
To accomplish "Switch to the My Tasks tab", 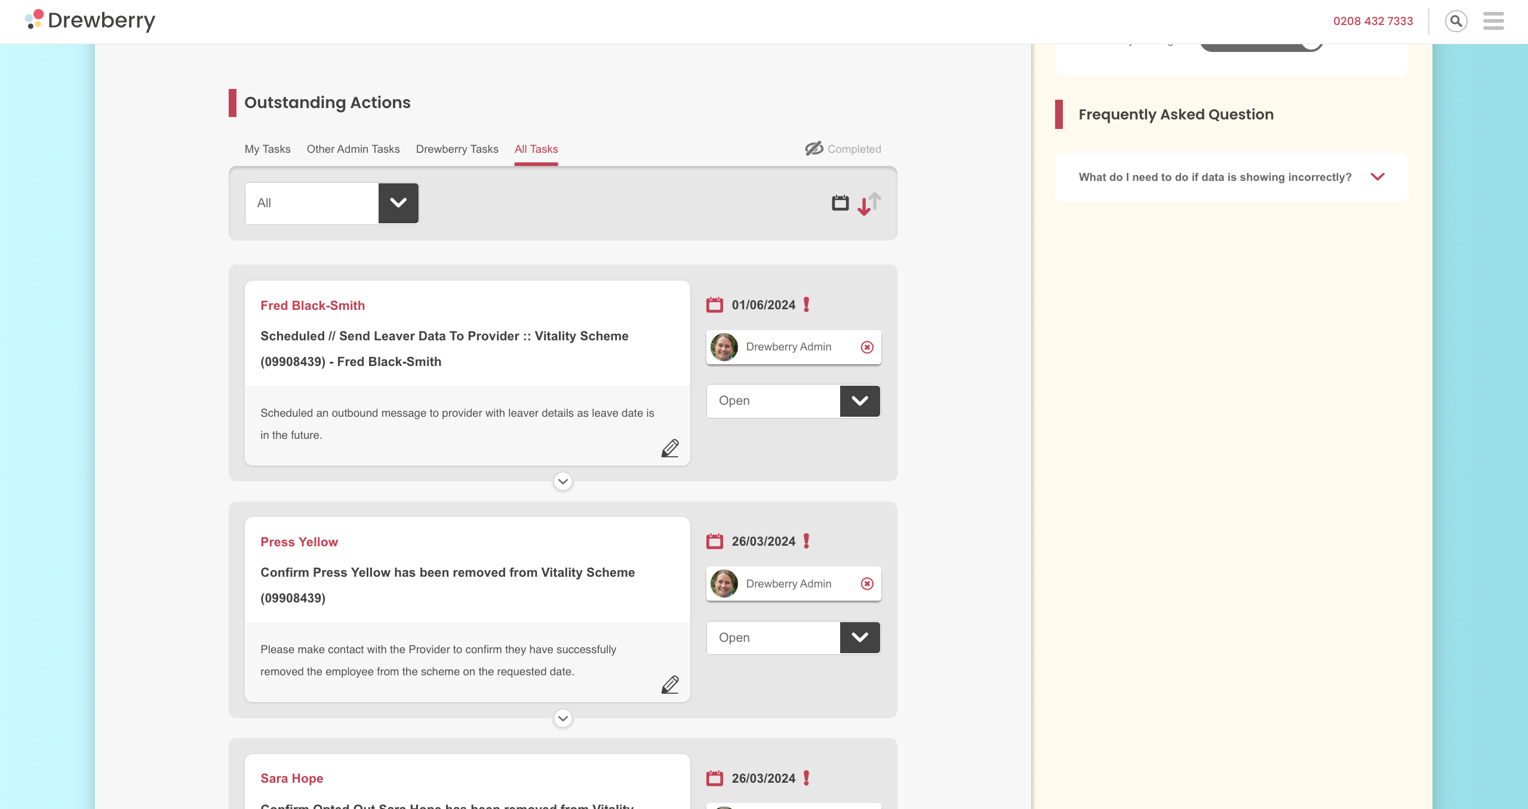I will click(268, 149).
